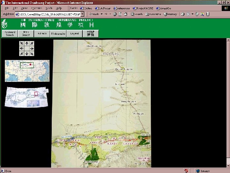
Task: Open the Artifacts button
Action: (42, 34)
